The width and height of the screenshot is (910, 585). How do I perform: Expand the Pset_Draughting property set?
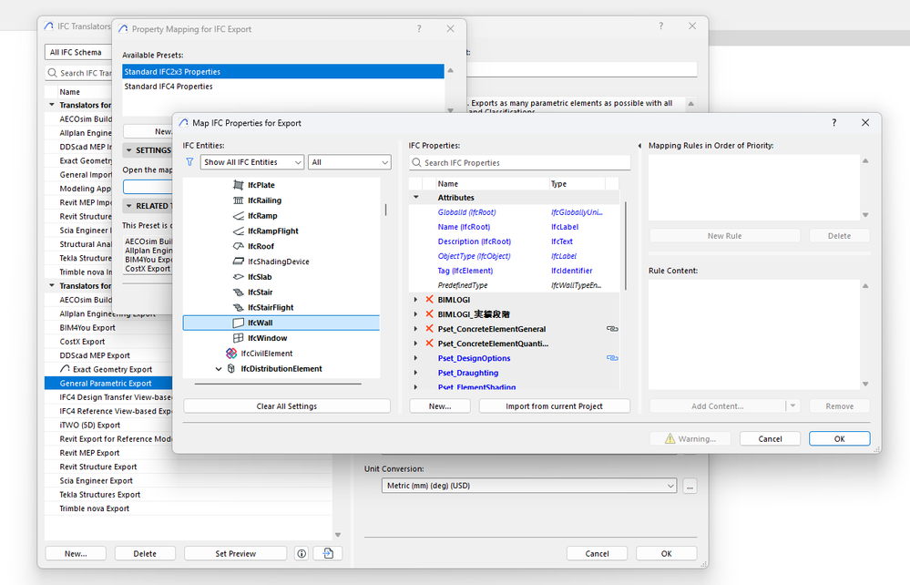click(415, 373)
